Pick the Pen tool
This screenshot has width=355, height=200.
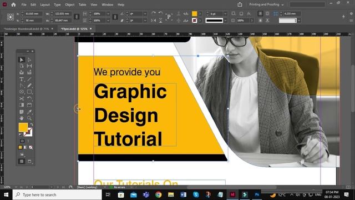click(x=22, y=86)
